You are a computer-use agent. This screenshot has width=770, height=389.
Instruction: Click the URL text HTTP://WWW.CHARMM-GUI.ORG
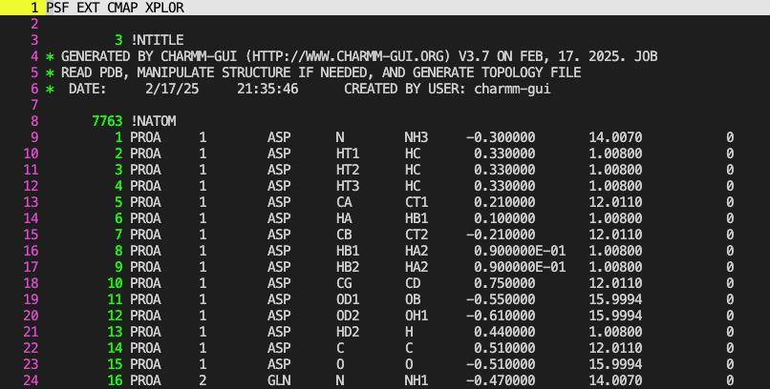point(348,56)
